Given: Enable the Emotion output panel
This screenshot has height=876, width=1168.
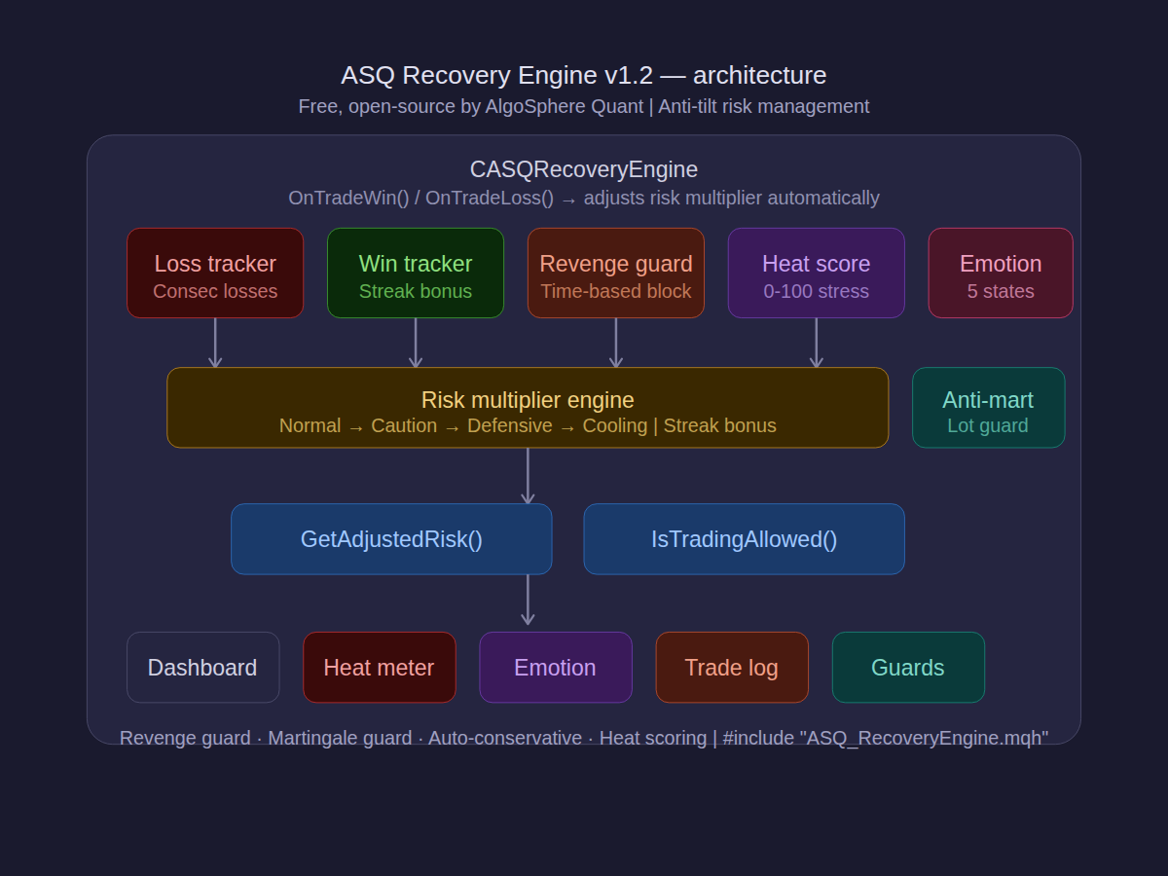Looking at the screenshot, I should [x=555, y=668].
